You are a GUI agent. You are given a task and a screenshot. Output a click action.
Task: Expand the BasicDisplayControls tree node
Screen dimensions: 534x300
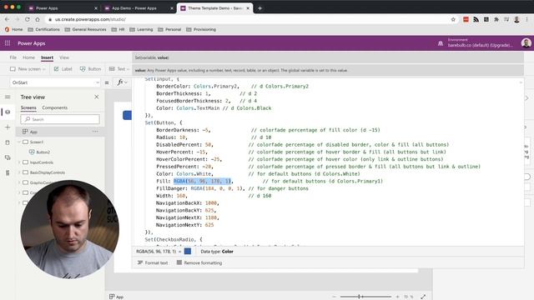(19, 172)
